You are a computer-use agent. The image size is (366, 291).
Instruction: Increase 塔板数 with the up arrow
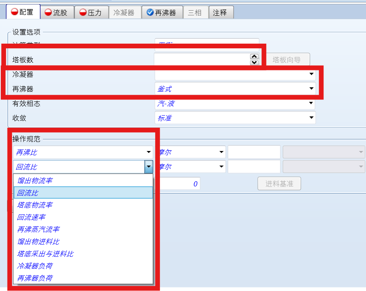tap(254, 57)
